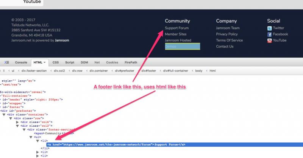This screenshot has height=158, width=303.
Task: Click the highlighted Demos footer link
Action: click(x=183, y=46)
